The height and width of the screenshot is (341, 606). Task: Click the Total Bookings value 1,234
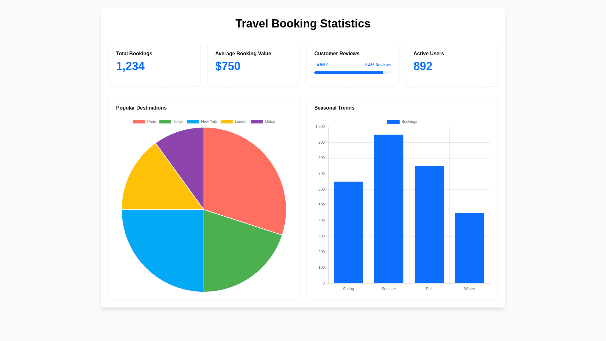point(130,66)
